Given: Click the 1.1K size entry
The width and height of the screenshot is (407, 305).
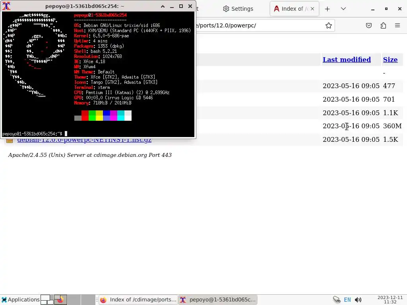Looking at the screenshot, I should point(390,113).
